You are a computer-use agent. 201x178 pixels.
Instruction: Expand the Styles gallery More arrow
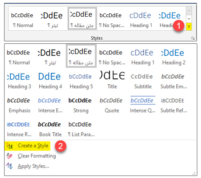pos(189,27)
